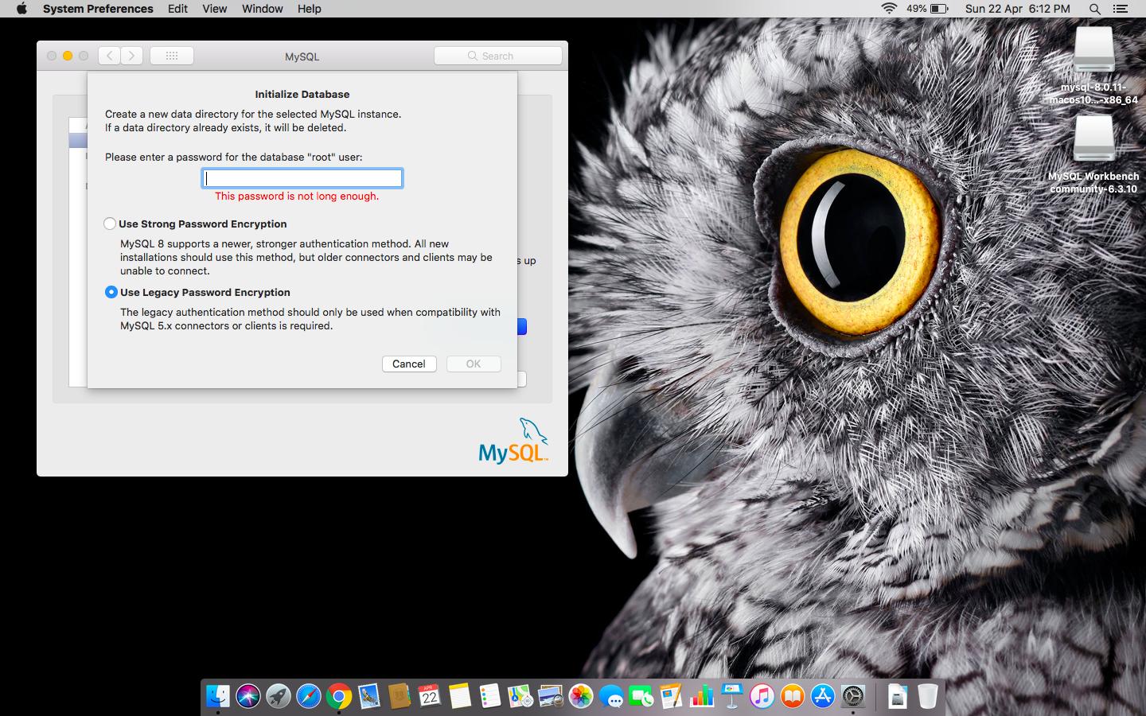This screenshot has height=716, width=1146.
Task: Click the root password input field
Action: pos(302,178)
